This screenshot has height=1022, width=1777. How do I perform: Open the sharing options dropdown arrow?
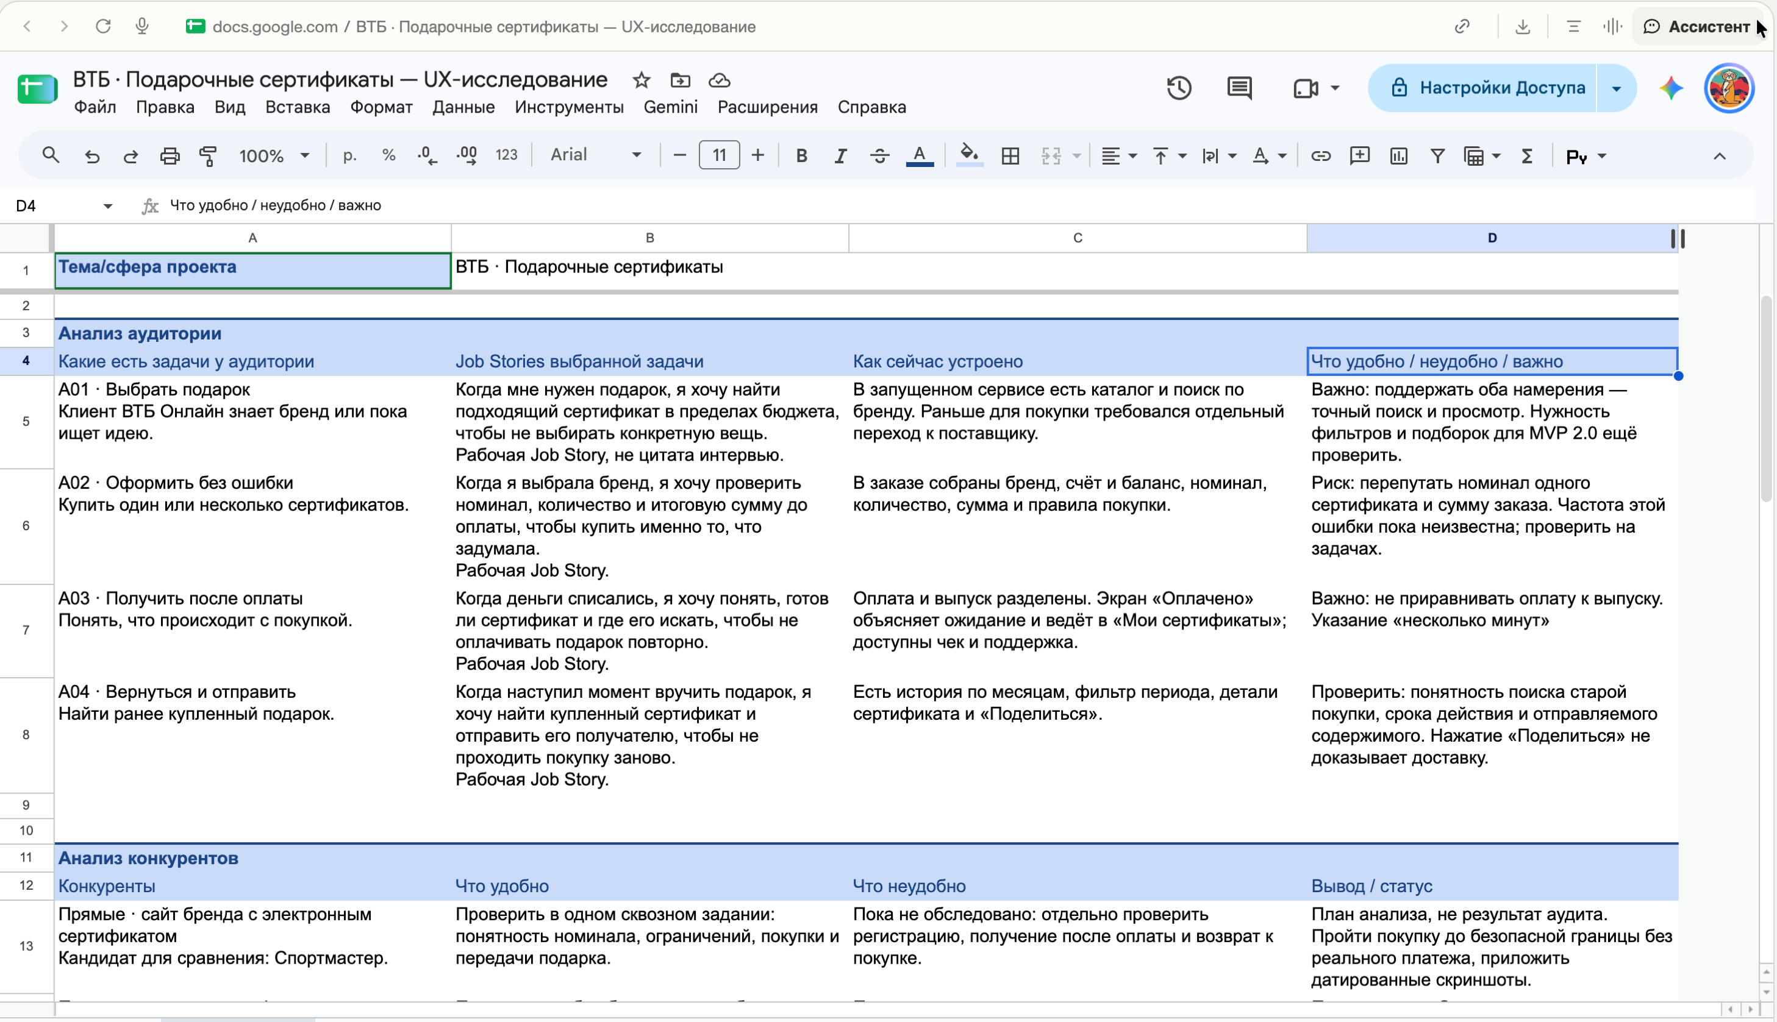tap(1616, 88)
